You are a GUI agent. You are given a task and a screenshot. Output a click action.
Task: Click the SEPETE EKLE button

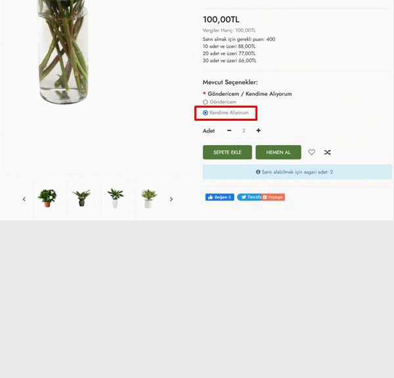(227, 152)
